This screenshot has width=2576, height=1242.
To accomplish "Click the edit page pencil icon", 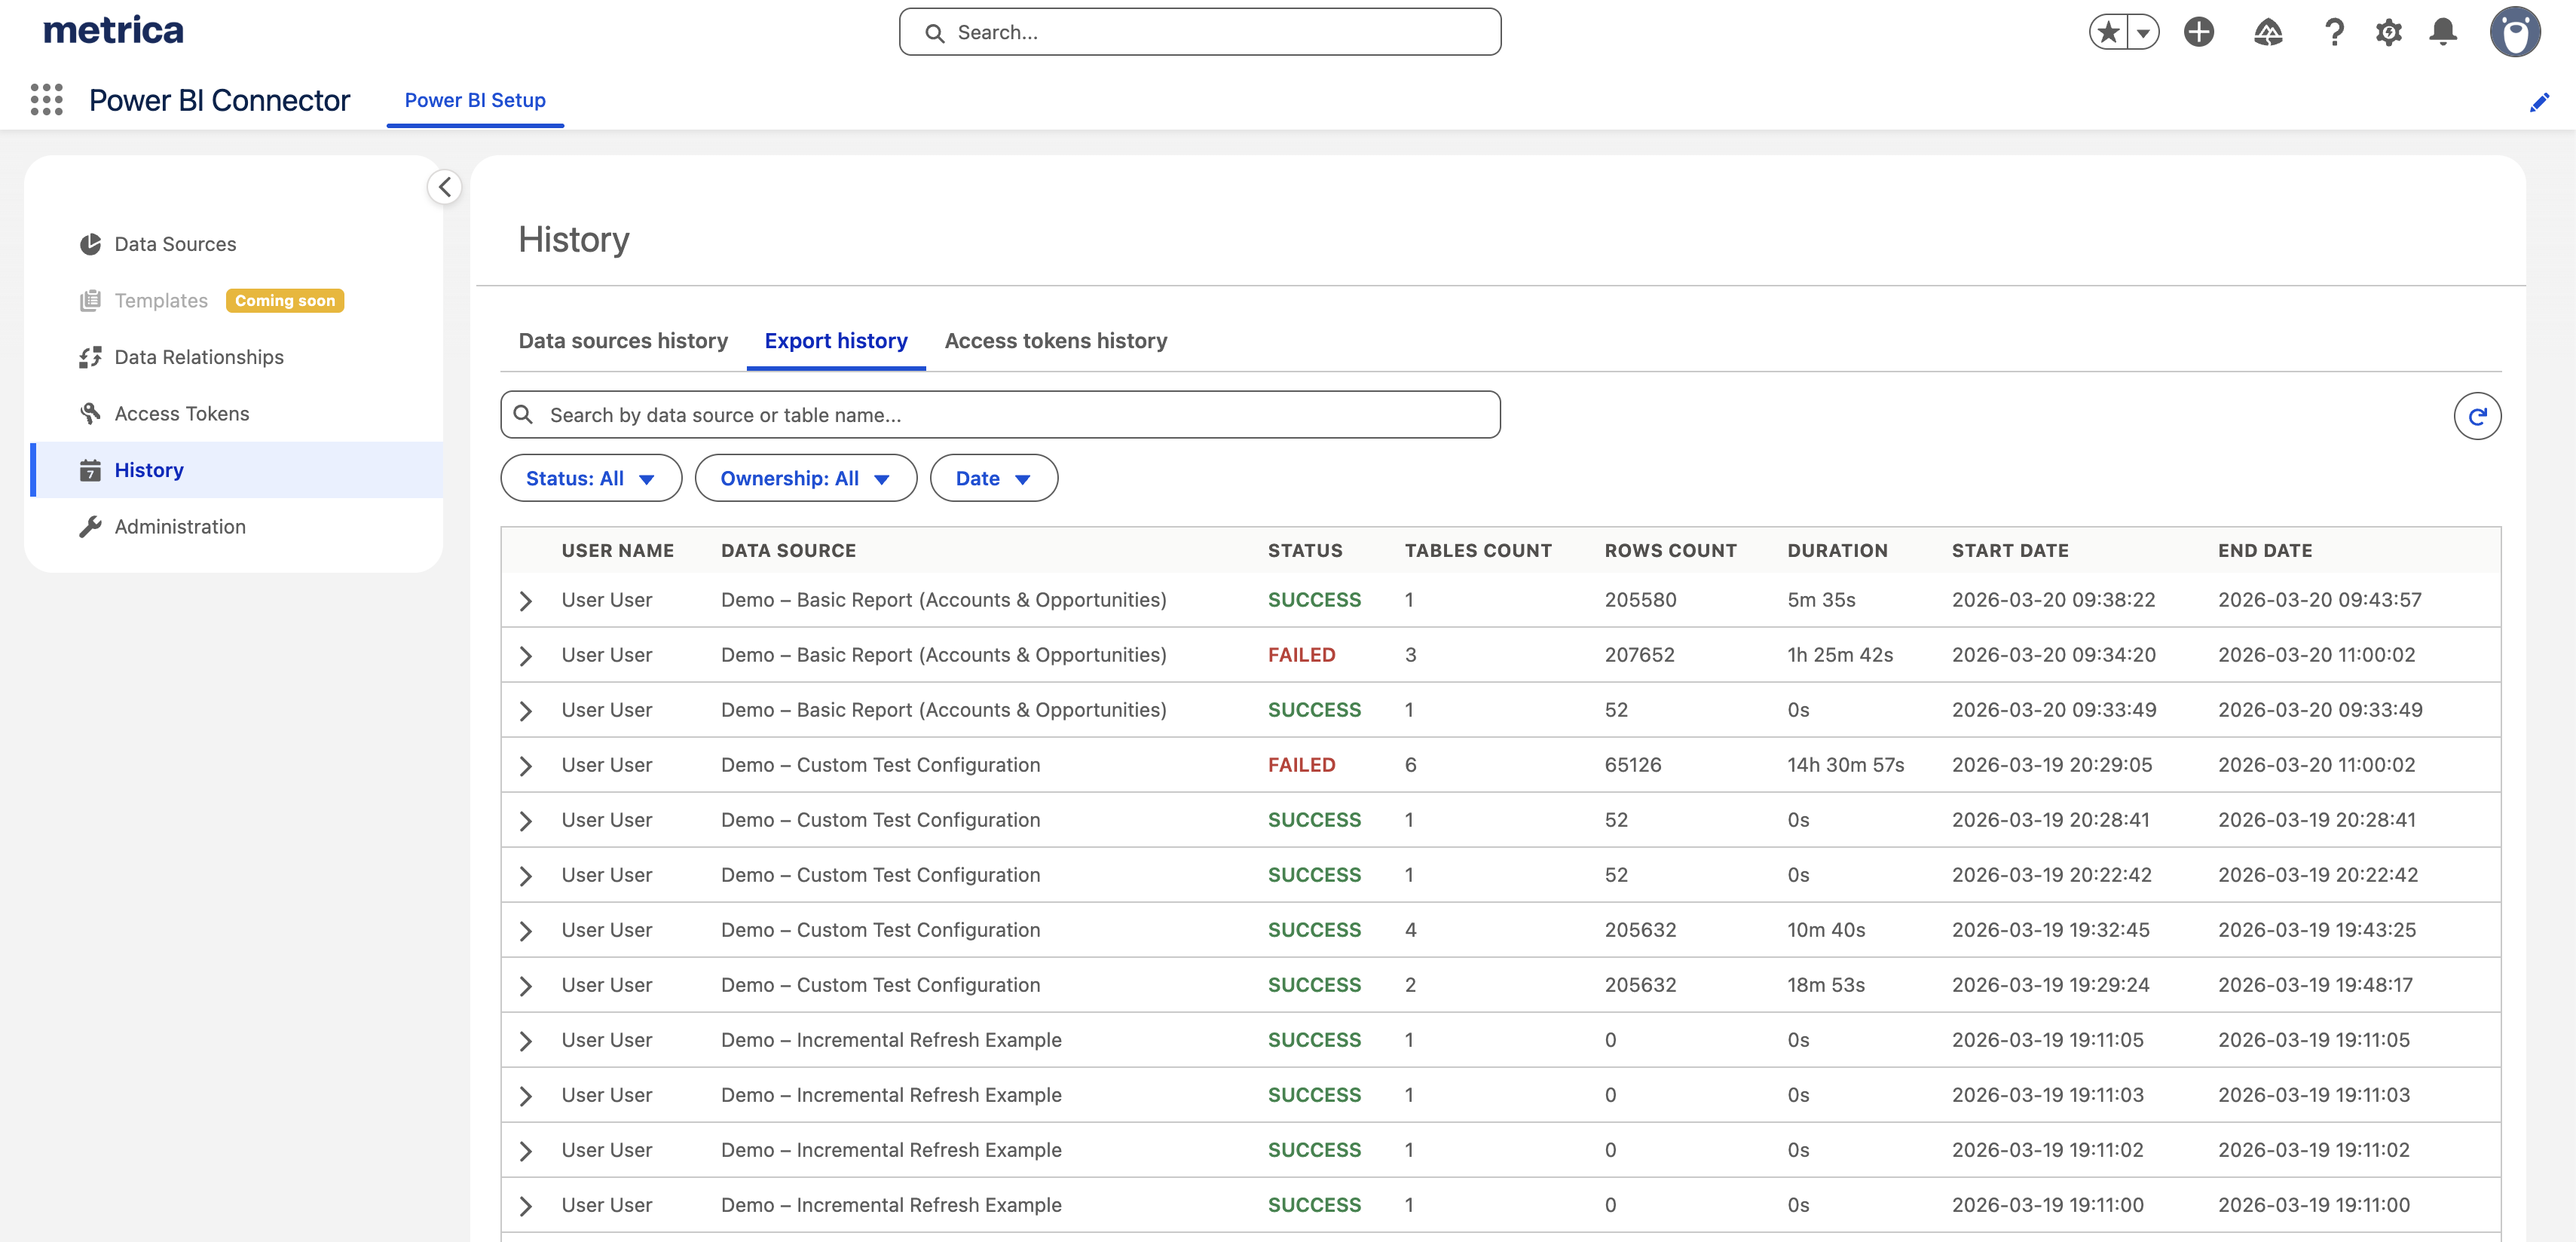I will 2538,102.
